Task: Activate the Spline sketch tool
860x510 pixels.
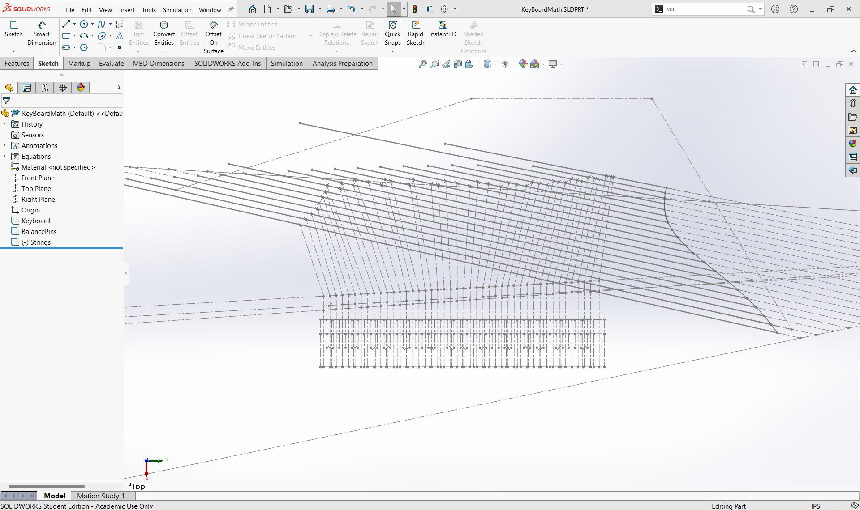Action: tap(102, 24)
